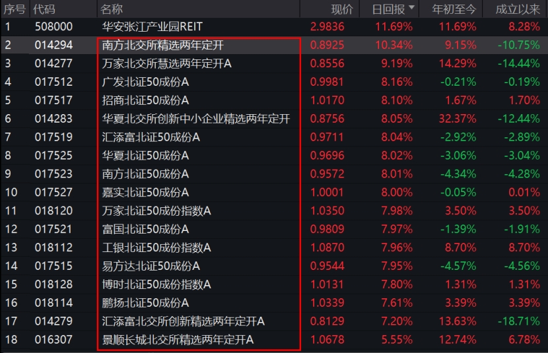Click daily return 9.19%
The width and height of the screenshot is (548, 353).
[397, 63]
